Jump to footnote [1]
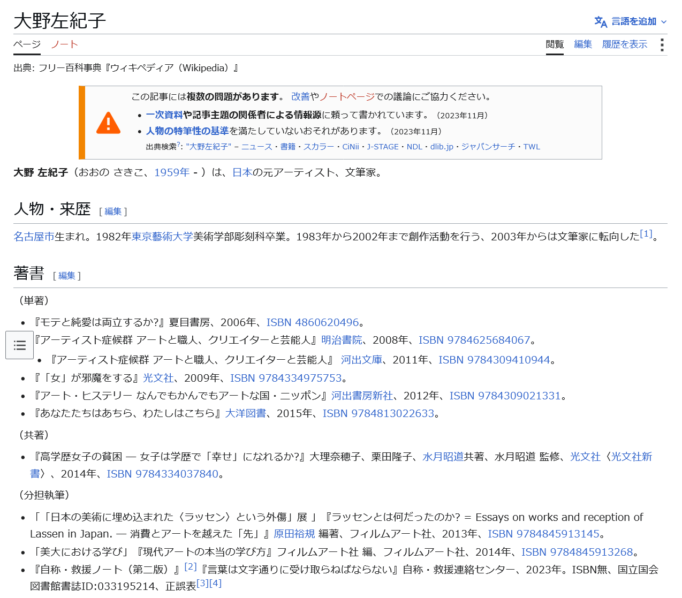 pyautogui.click(x=646, y=233)
